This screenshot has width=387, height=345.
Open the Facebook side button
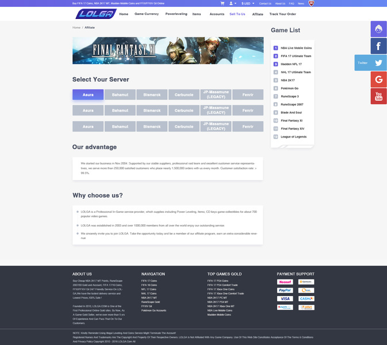pos(378,46)
